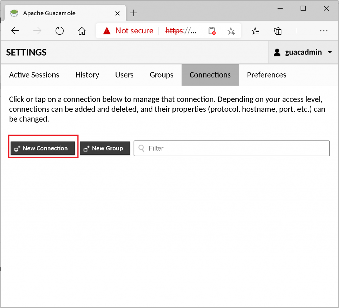Image resolution: width=339 pixels, height=308 pixels.
Task: Reload the page with the refresh icon
Action: tap(59, 31)
